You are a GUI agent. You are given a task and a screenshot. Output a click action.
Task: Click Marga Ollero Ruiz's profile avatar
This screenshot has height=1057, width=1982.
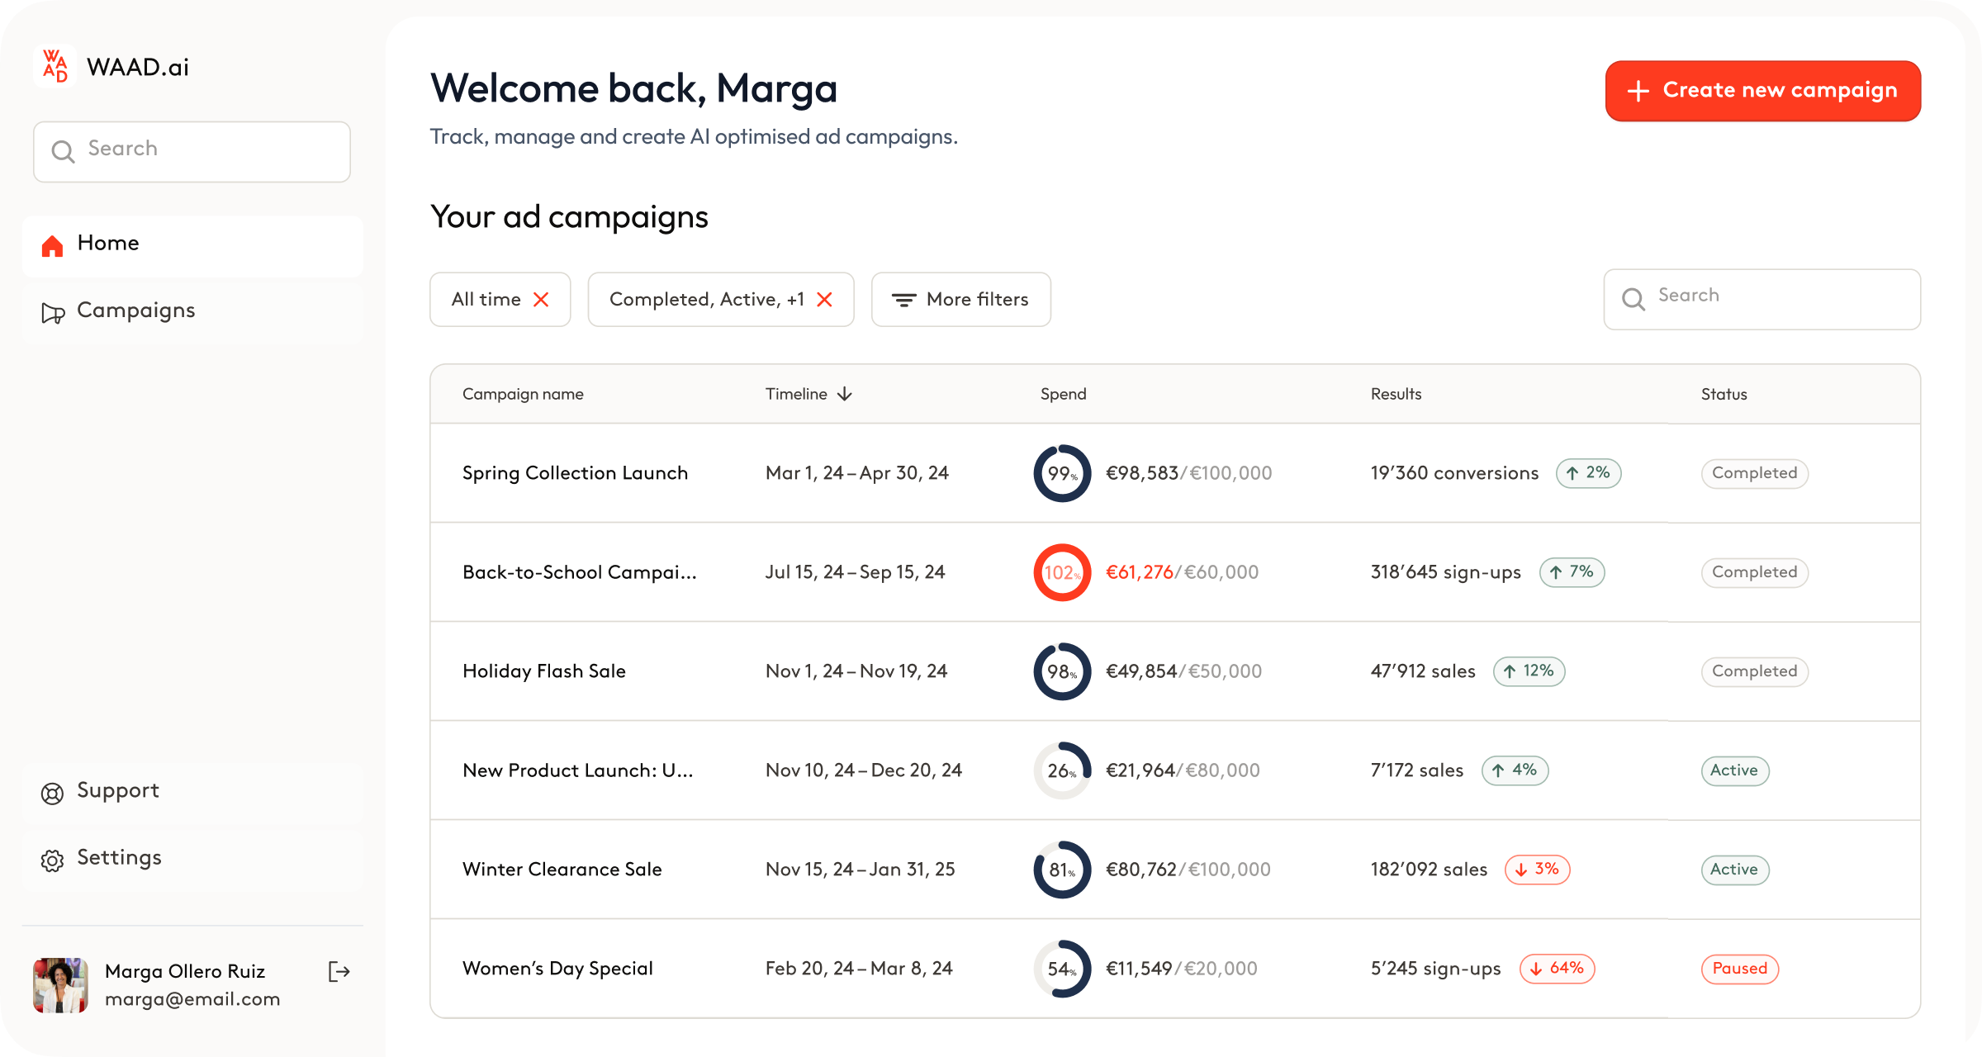point(60,984)
